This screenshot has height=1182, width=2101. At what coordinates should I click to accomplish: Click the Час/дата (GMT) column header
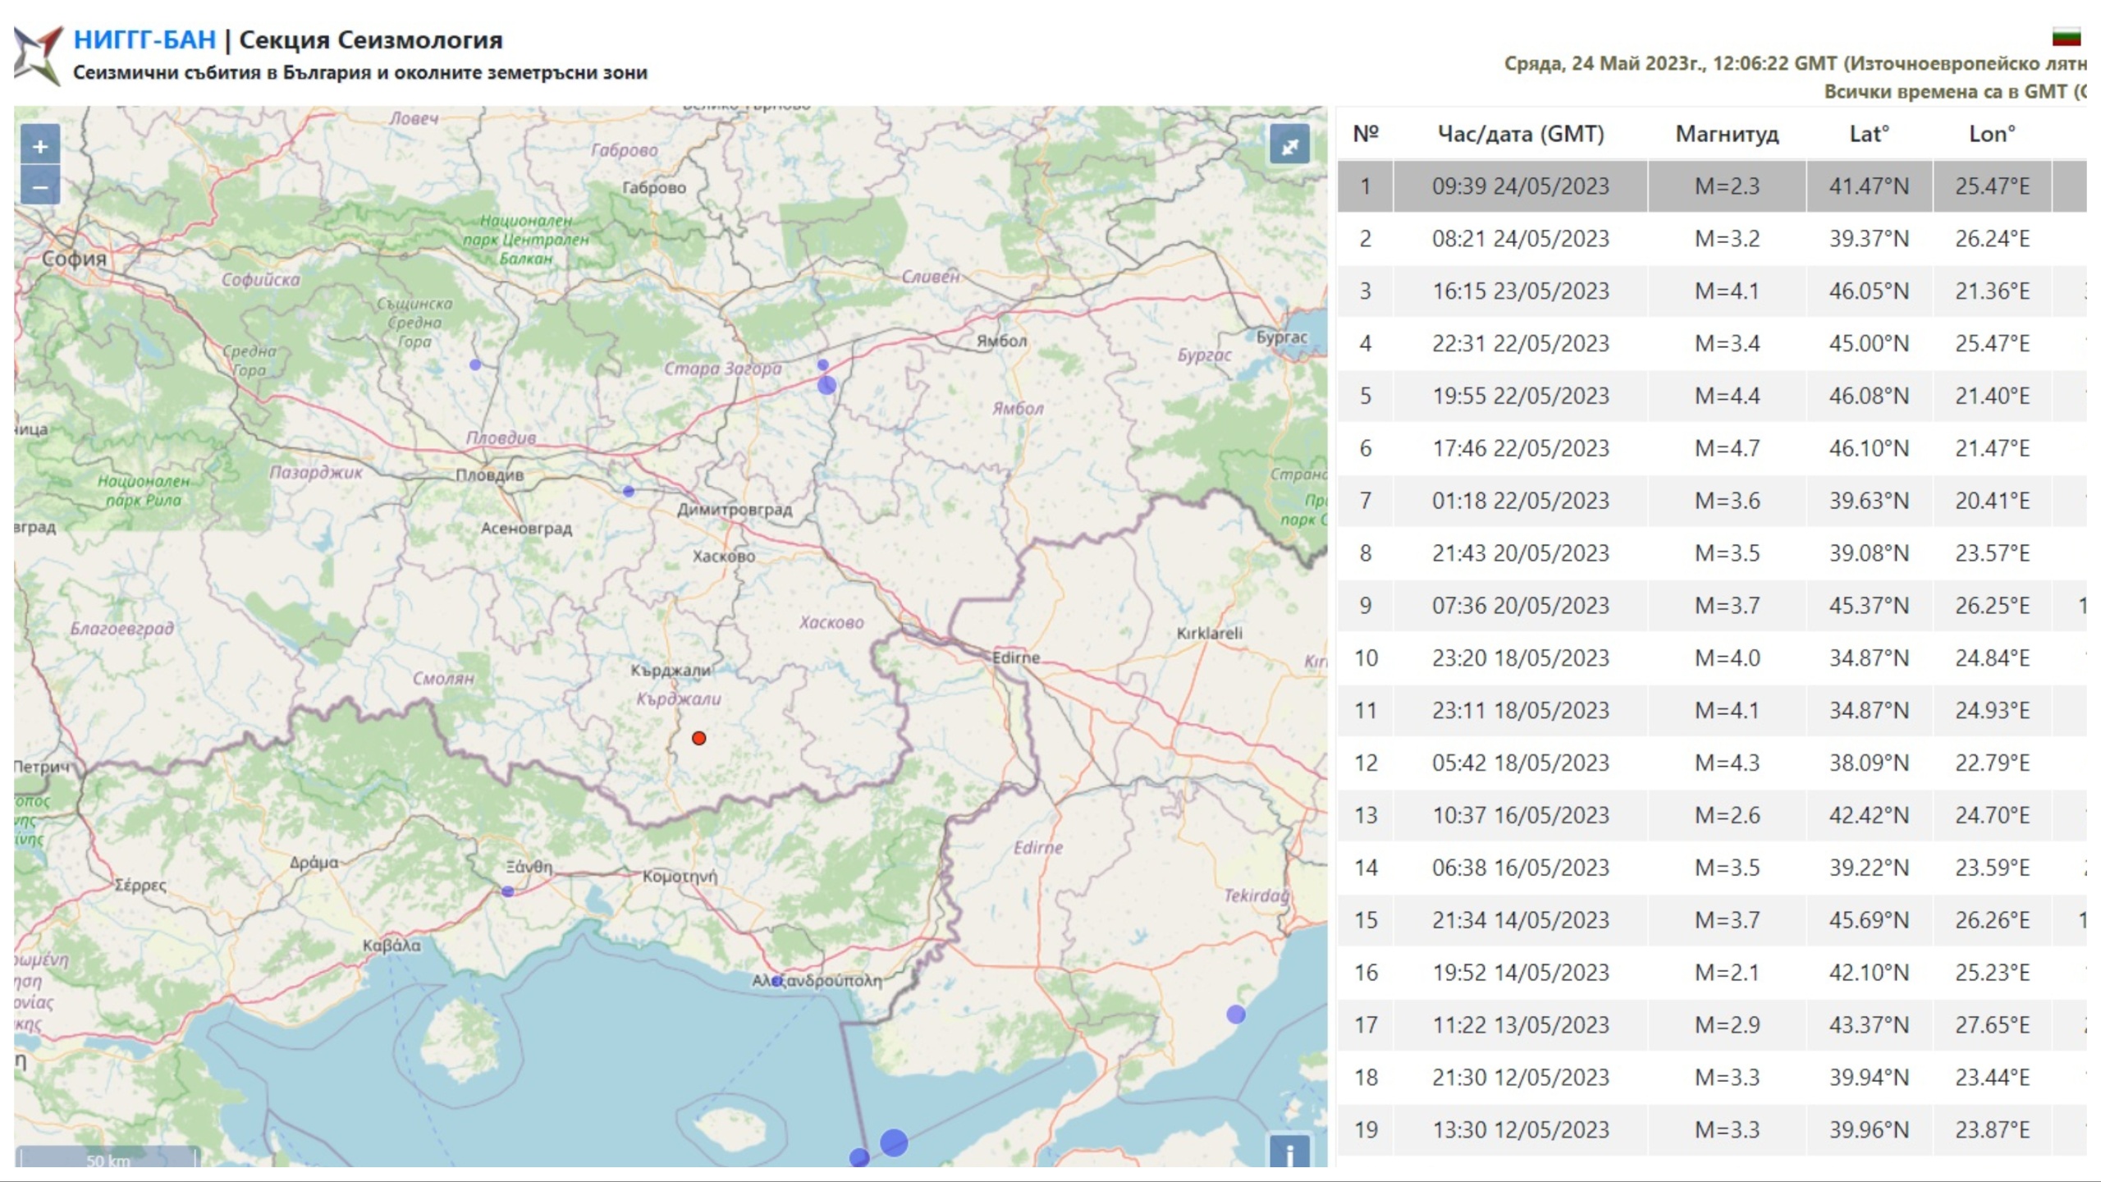point(1521,134)
